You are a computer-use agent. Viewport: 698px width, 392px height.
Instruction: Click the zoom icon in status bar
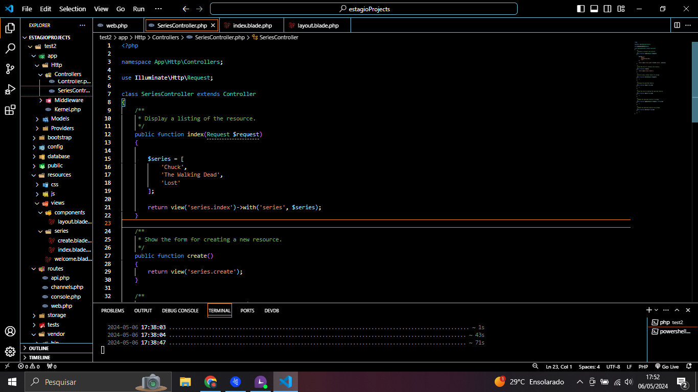tap(535, 366)
